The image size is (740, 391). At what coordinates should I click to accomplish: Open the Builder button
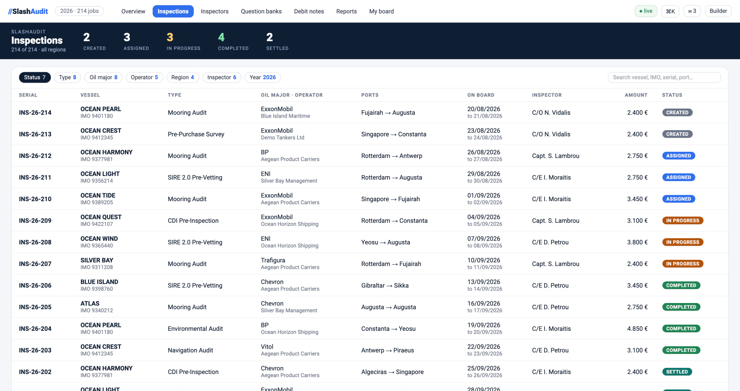point(718,11)
